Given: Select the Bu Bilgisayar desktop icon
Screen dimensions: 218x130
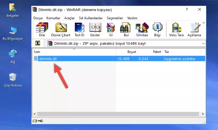Looking at the screenshot, I should [12, 33].
